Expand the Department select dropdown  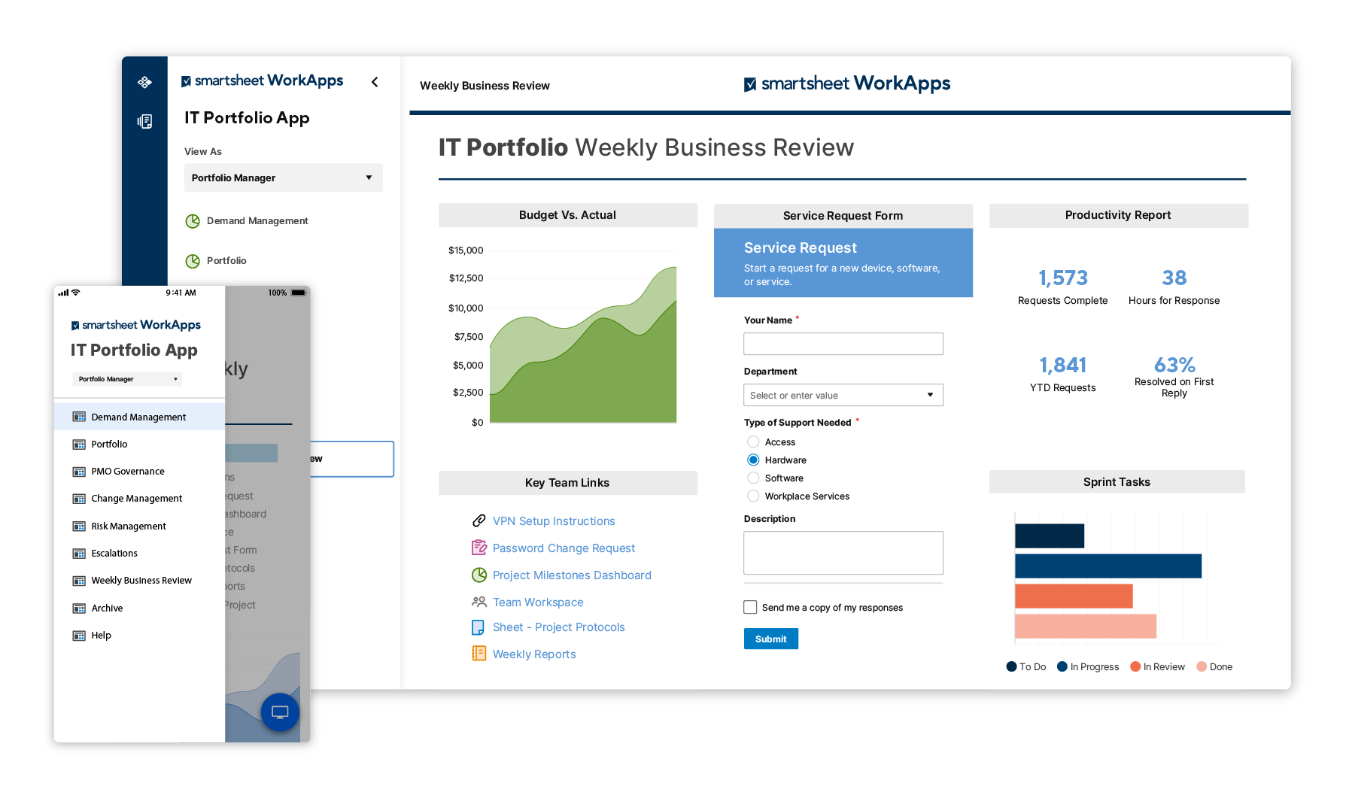[843, 395]
